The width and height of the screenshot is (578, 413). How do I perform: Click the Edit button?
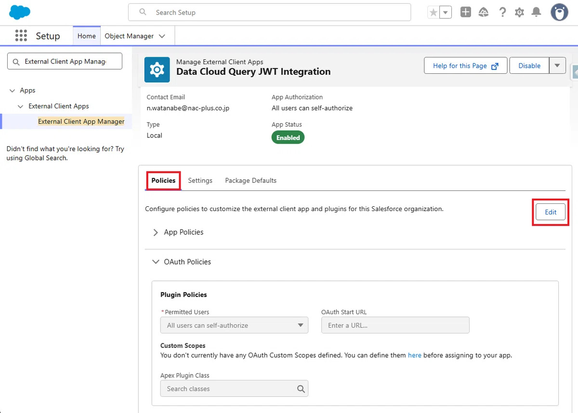coord(551,212)
